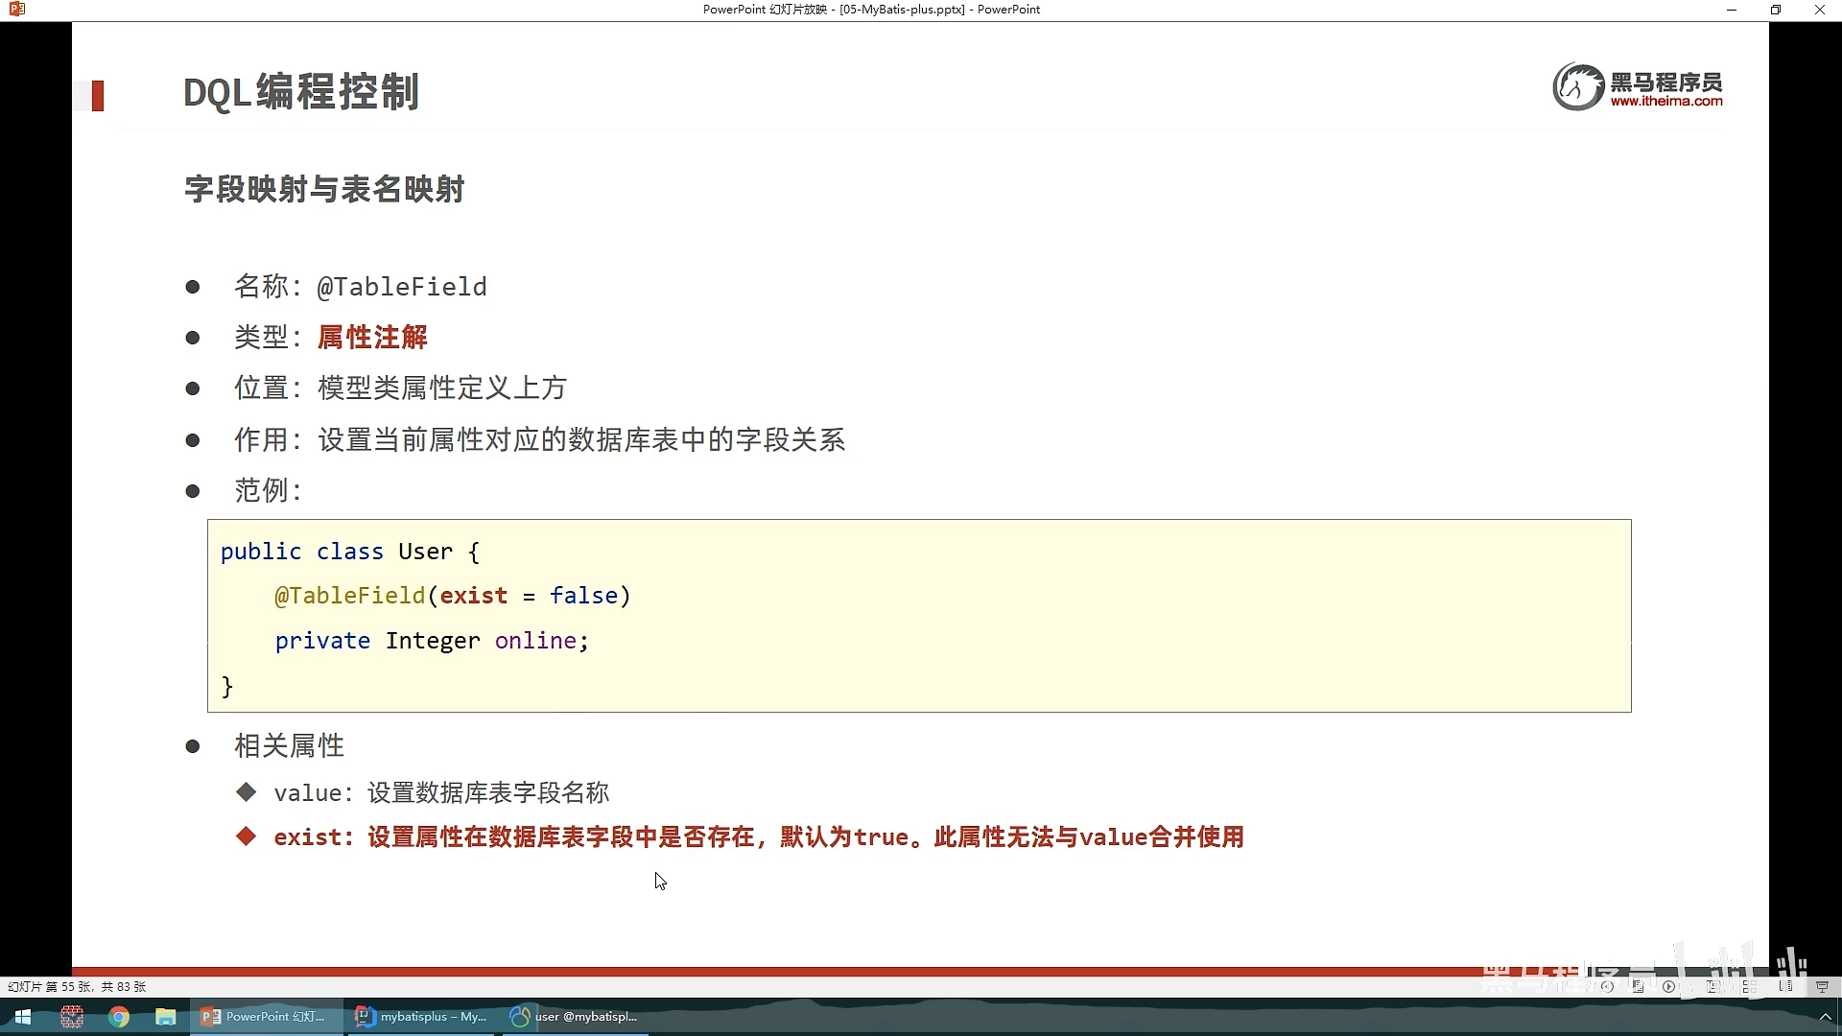Screen dimensions: 1842x1036
Task: Click the red brick firewall taskbar icon
Action: pyautogui.click(x=72, y=1017)
